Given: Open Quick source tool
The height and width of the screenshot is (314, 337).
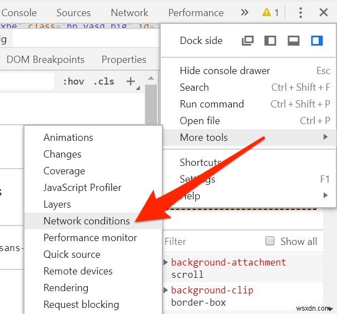Looking at the screenshot, I should (93, 254).
